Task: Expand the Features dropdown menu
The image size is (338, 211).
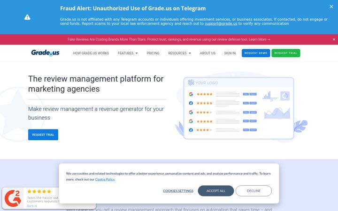Action: click(x=128, y=53)
